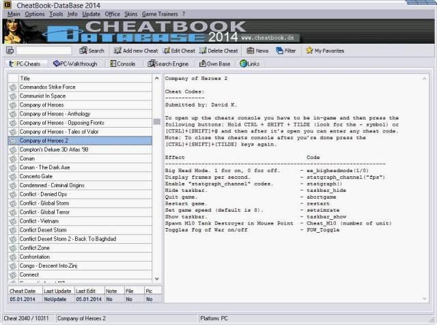The image size is (437, 325).
Task: Select Commandos Strike Force in list
Action: pos(48,87)
